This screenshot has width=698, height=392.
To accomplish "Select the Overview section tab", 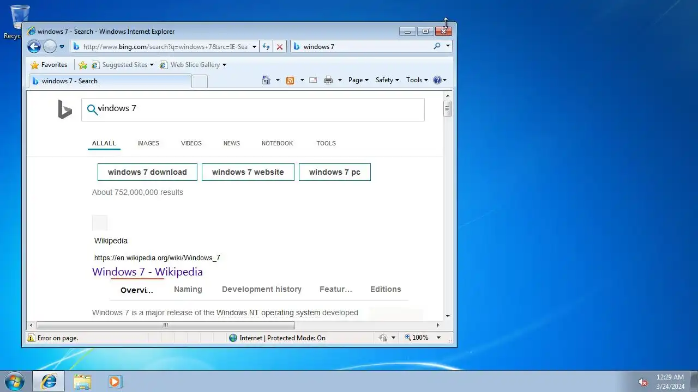I will [x=137, y=290].
